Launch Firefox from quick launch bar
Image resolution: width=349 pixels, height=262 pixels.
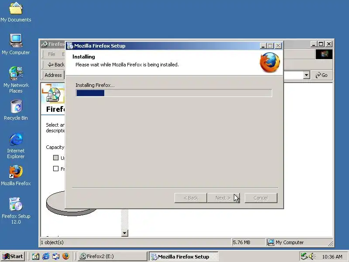pos(66,256)
